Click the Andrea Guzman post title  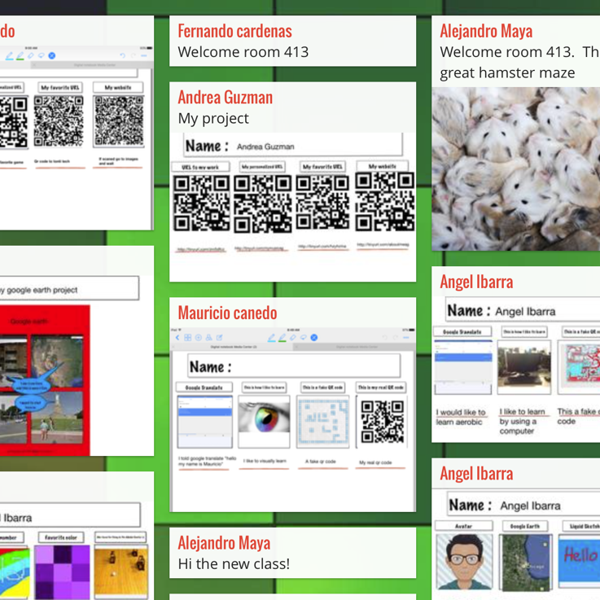click(x=225, y=98)
